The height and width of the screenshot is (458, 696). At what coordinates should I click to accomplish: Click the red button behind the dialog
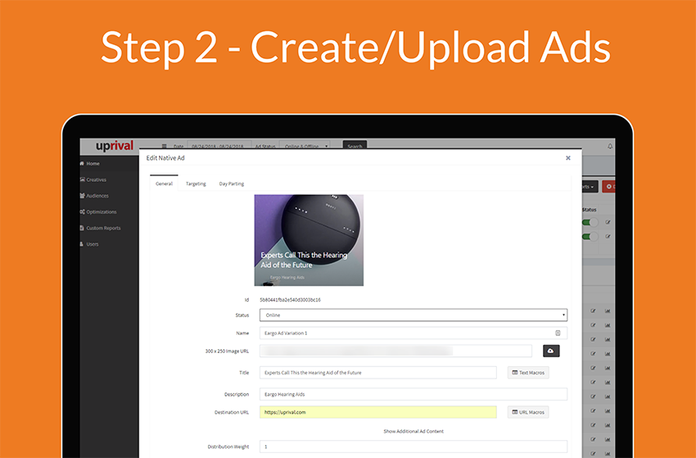(x=608, y=187)
